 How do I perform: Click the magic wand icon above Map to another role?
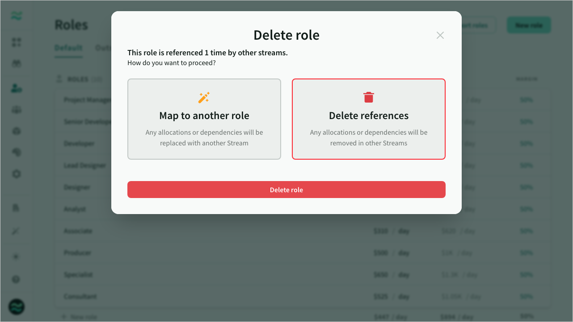pos(204,98)
